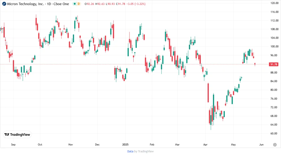Click the 116.00 price axis label
The width and height of the screenshot is (281, 155).
274,12
